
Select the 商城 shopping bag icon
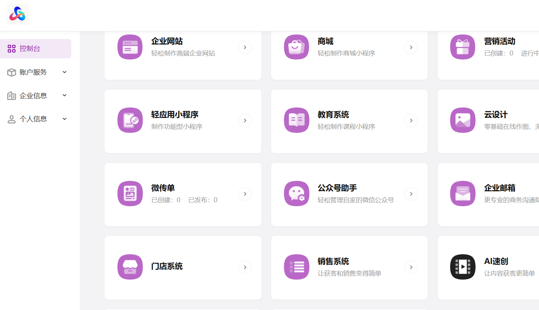[x=296, y=47]
